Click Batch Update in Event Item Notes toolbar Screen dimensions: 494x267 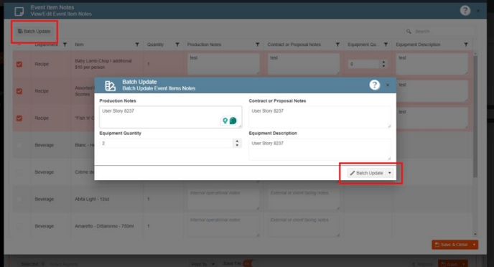(34, 31)
